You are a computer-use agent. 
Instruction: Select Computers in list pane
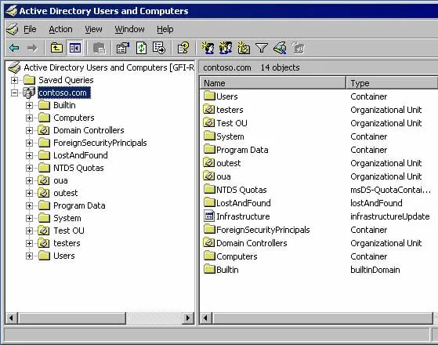click(237, 256)
